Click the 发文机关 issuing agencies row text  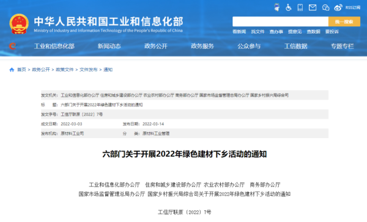174,95
